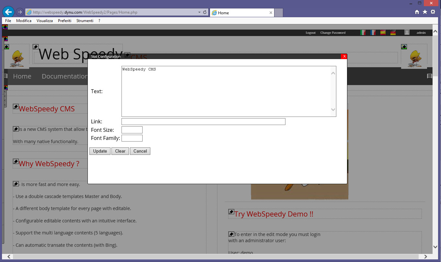This screenshot has width=441, height=262.
Task: Open the Preferiti menu
Action: pyautogui.click(x=64, y=21)
